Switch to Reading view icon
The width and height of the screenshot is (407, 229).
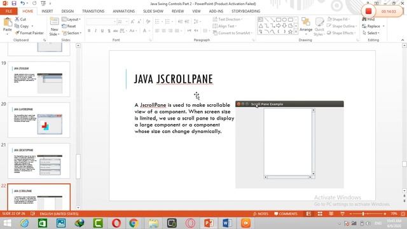pyautogui.click(x=331, y=214)
